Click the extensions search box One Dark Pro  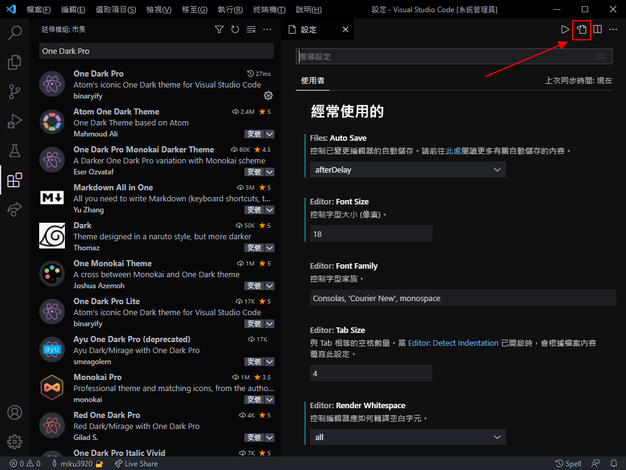tap(157, 51)
